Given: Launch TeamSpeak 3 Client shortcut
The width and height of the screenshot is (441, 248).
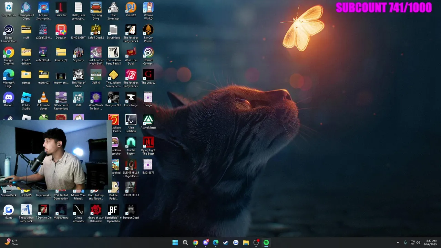Looking at the screenshot, I should pyautogui.click(x=26, y=11).
